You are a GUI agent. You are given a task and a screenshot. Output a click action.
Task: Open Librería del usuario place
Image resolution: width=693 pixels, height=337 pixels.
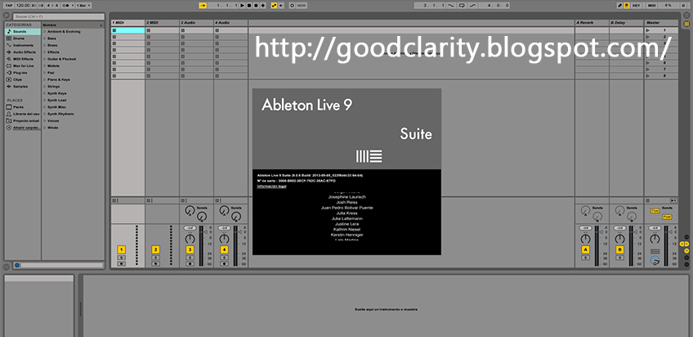pos(23,114)
